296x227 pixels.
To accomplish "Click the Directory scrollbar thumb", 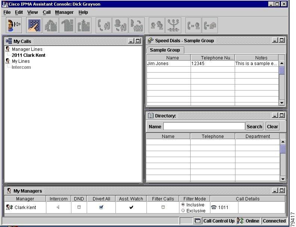I will pos(283,149).
